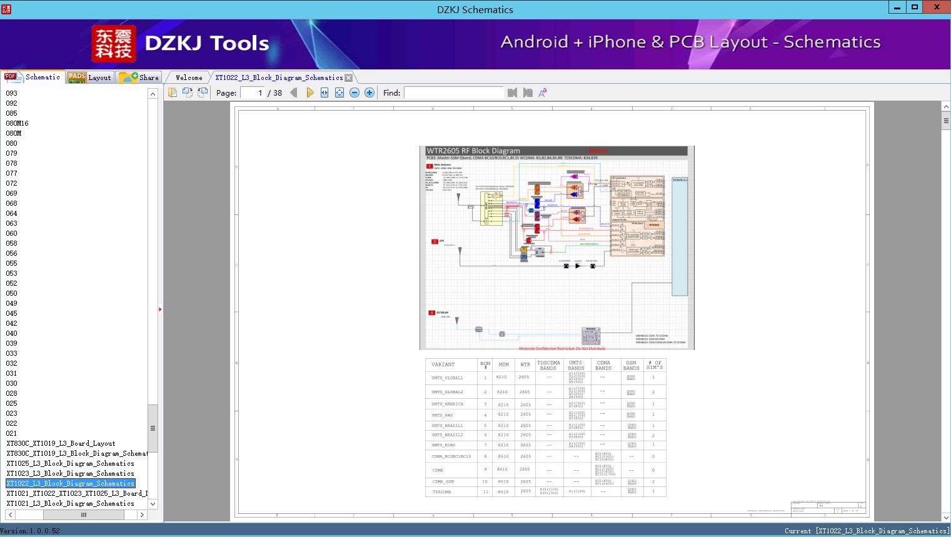951x537 pixels.
Task: Collapse the sidebar with the red arrow
Action: pyautogui.click(x=160, y=309)
